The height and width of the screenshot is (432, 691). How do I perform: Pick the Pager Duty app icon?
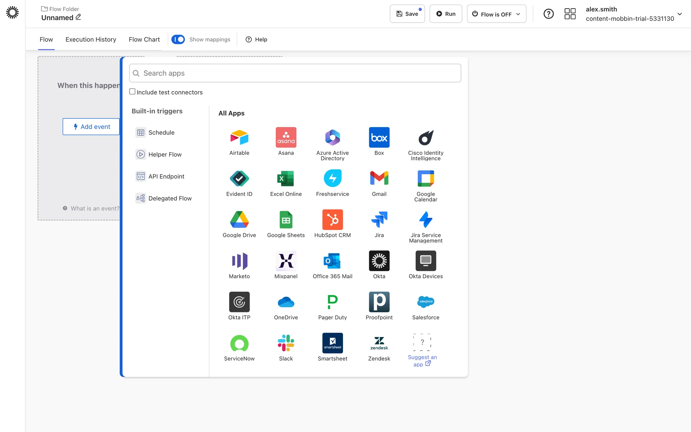pos(332,302)
